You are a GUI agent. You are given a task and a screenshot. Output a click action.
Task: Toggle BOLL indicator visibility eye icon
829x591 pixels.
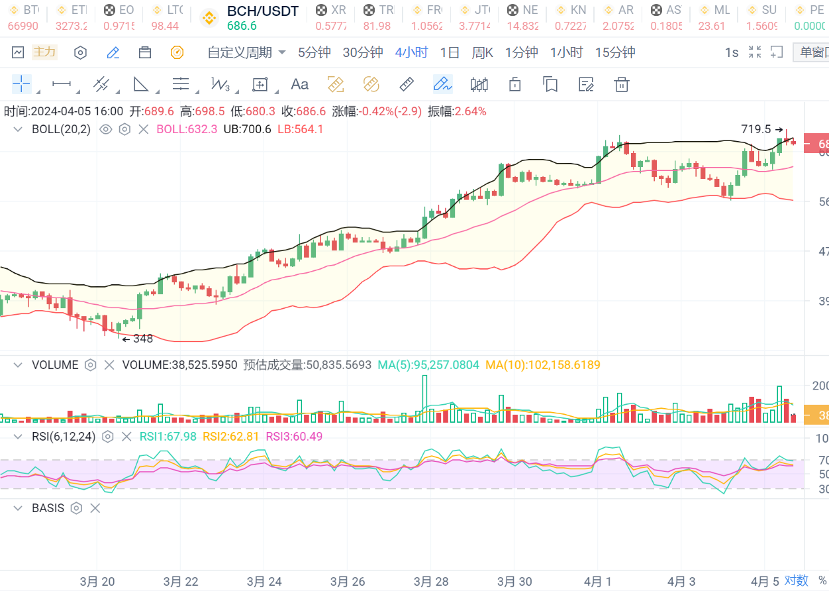point(105,129)
